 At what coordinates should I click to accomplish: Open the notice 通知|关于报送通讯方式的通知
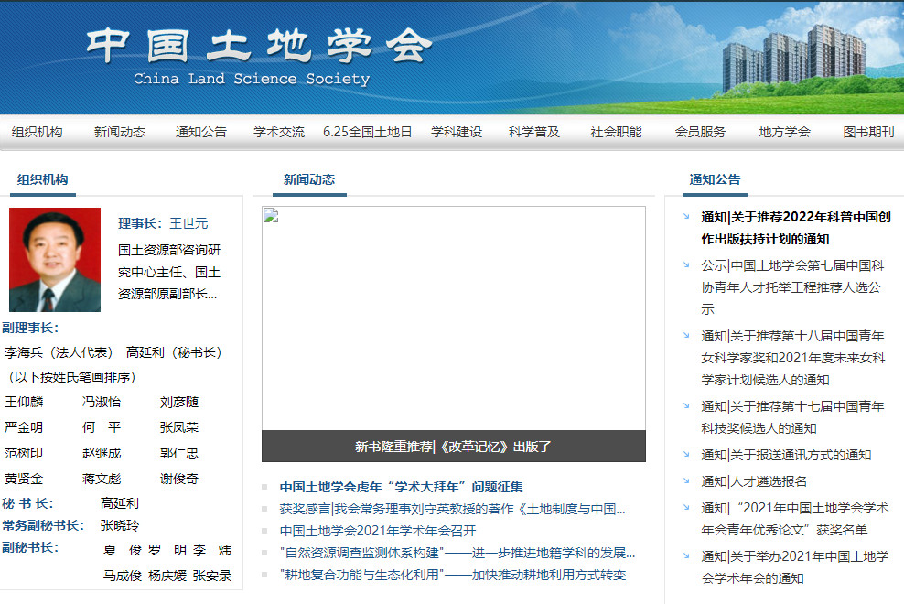pos(786,455)
